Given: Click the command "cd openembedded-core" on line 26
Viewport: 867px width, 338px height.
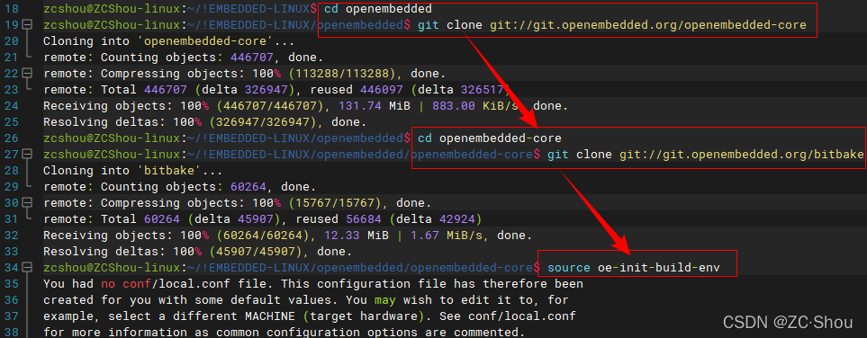Looking at the screenshot, I should (x=490, y=138).
